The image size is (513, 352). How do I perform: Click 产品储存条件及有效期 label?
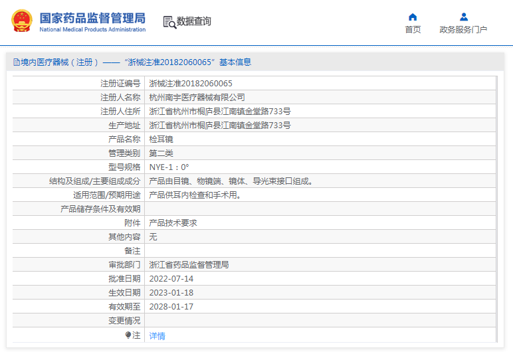click(x=100, y=209)
